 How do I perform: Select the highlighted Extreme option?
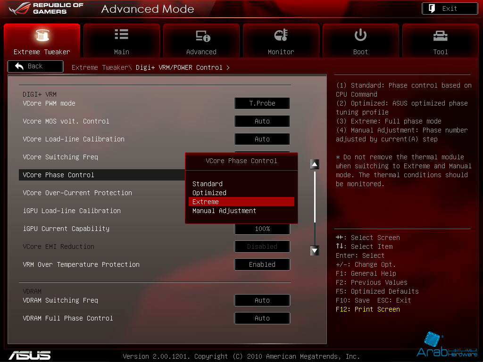241,202
